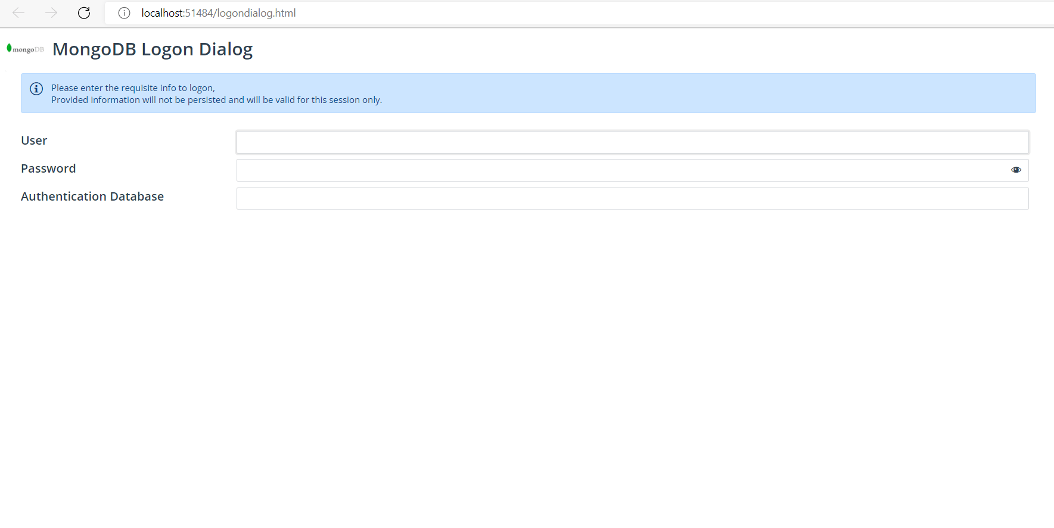The height and width of the screenshot is (528, 1054).
Task: Click the "logondialog.html" part of URL
Action: (x=256, y=13)
